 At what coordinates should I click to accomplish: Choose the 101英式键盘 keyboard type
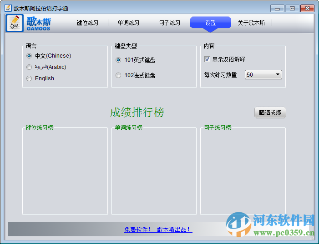(136, 60)
